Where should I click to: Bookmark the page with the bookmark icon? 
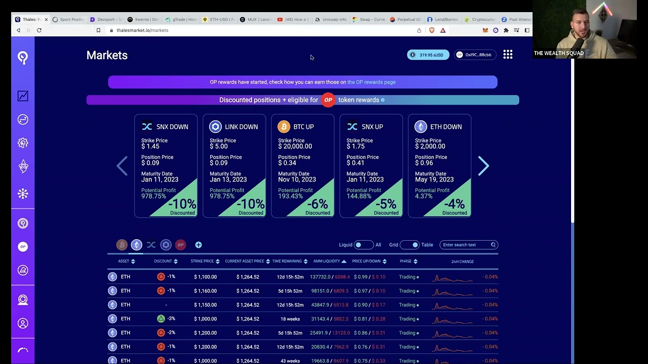pyautogui.click(x=98, y=30)
